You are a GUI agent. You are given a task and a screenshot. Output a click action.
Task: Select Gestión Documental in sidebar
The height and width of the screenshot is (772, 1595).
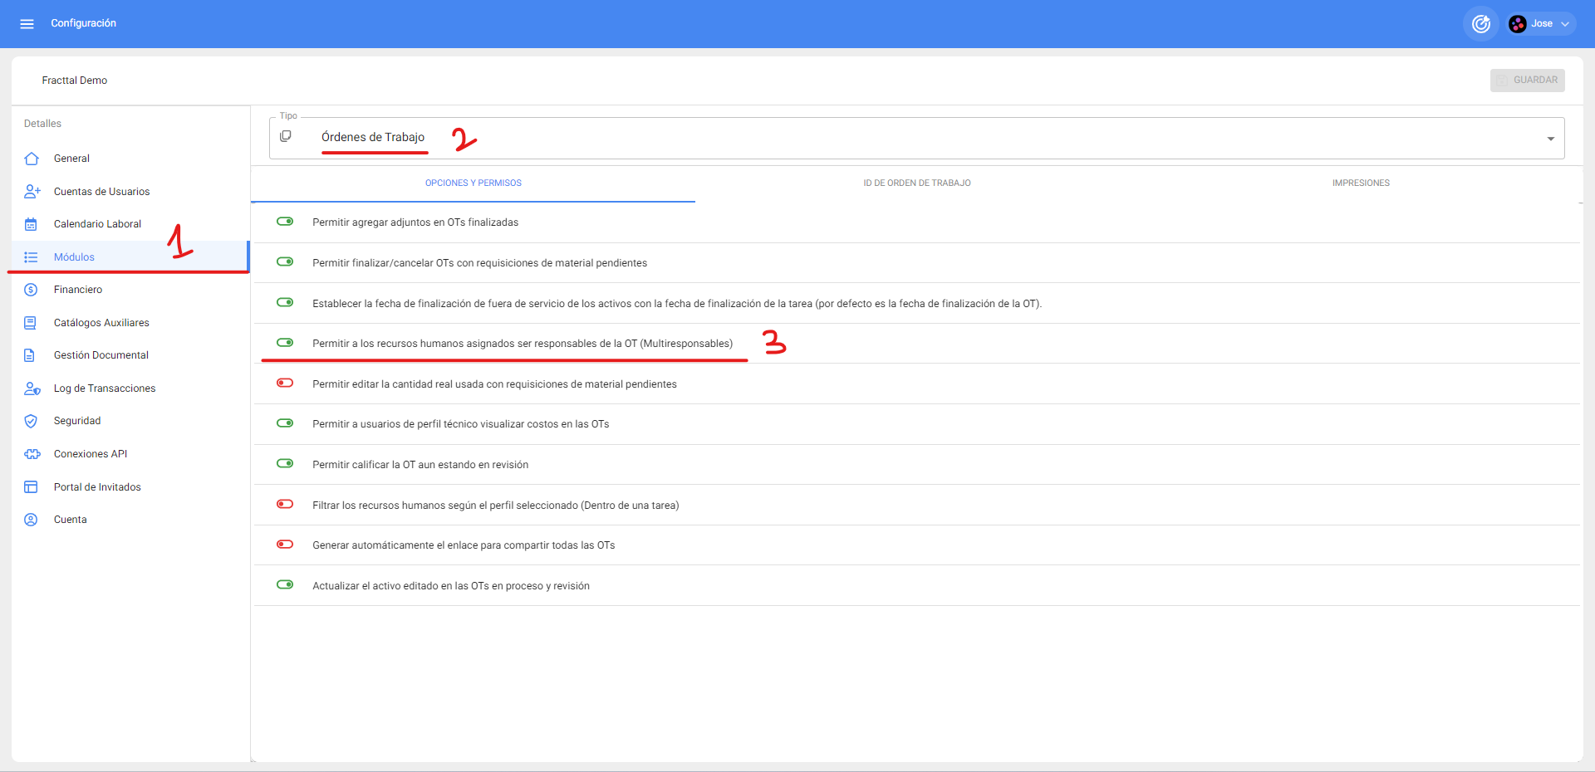[x=101, y=355]
